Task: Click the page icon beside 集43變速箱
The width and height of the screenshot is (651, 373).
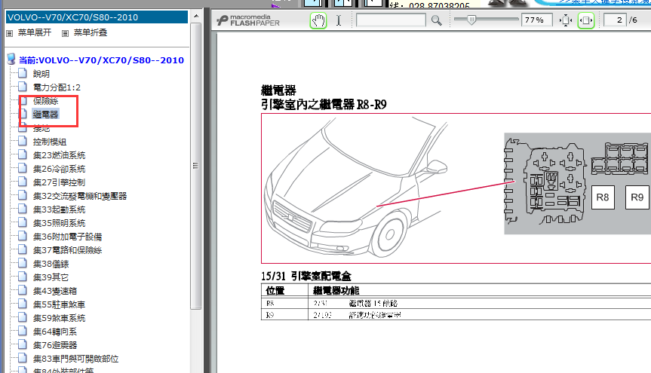Action: [23, 290]
